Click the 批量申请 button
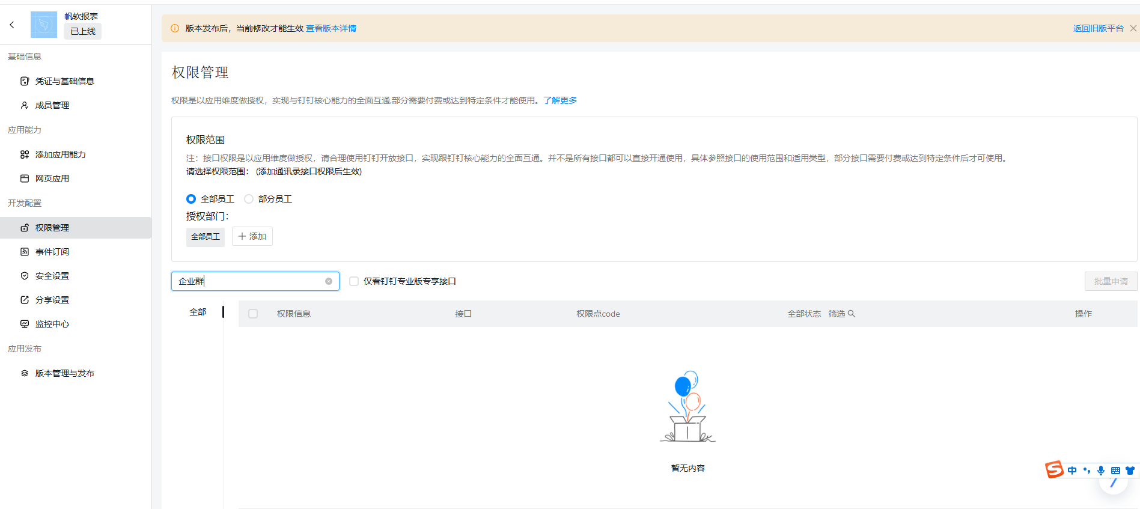Image resolution: width=1140 pixels, height=509 pixels. pos(1111,281)
